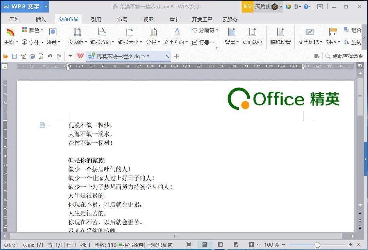Add a new document tab with plus
368x250 pixels.
[x=177, y=56]
